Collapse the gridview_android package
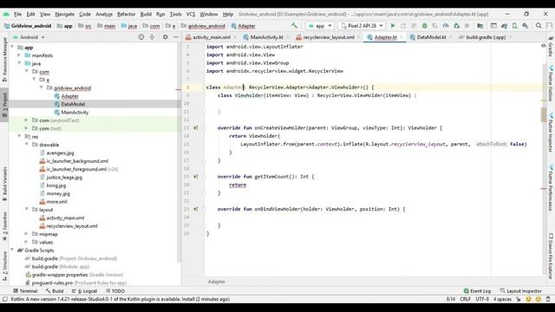Viewport: 555px width, 312px height. [42, 88]
